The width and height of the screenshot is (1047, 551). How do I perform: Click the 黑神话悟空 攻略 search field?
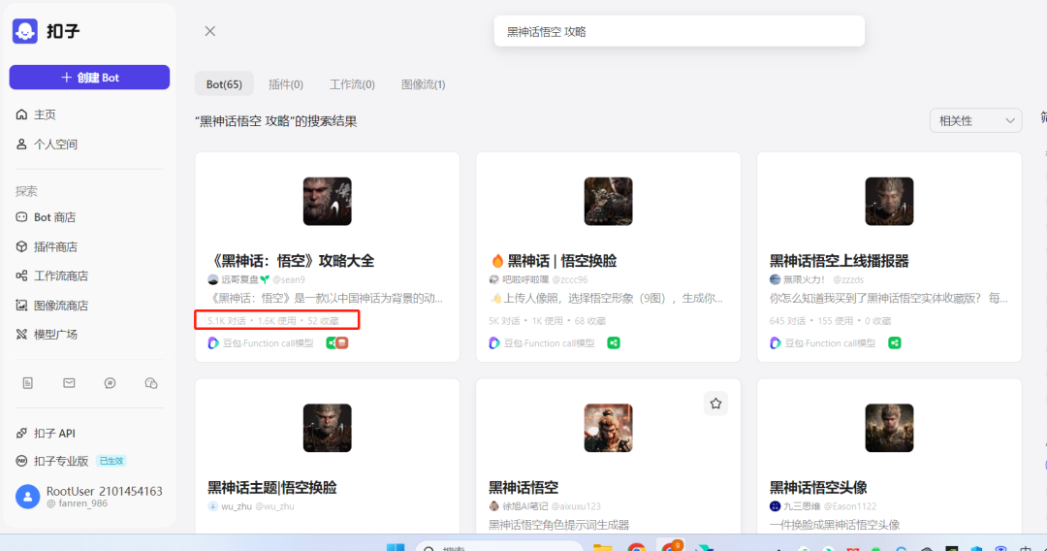point(679,31)
